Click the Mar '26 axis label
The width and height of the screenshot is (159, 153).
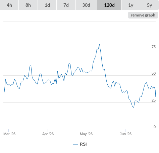click(9, 134)
